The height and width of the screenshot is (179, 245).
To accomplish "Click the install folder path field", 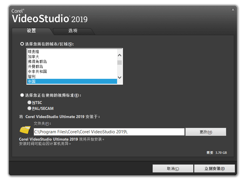I will point(109,132).
